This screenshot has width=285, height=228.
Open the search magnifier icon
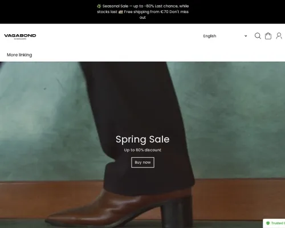click(258, 36)
